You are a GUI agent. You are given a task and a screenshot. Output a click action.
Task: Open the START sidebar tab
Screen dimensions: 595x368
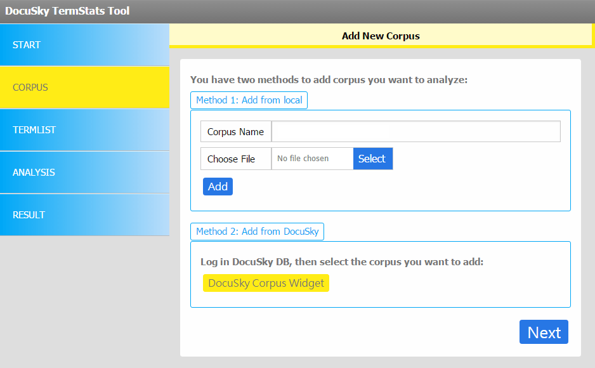click(84, 45)
